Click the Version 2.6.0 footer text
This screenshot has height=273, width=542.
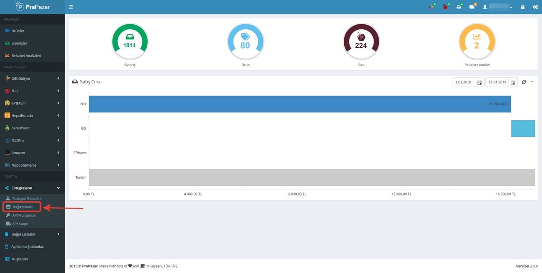click(x=528, y=266)
